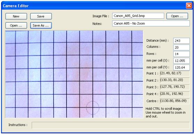194x134 pixels.
Task: Focus the Notes input field
Action: tap(151, 23)
